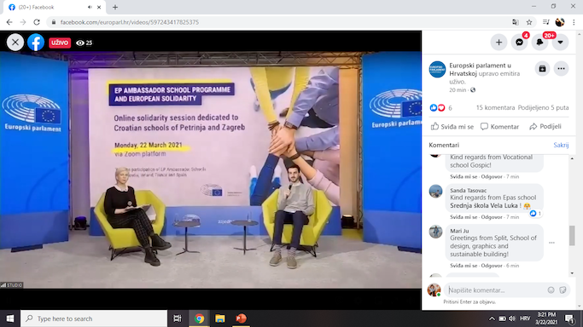The height and width of the screenshot is (327, 583).
Task: Open the Chrome three-dot menu
Action: point(574,22)
